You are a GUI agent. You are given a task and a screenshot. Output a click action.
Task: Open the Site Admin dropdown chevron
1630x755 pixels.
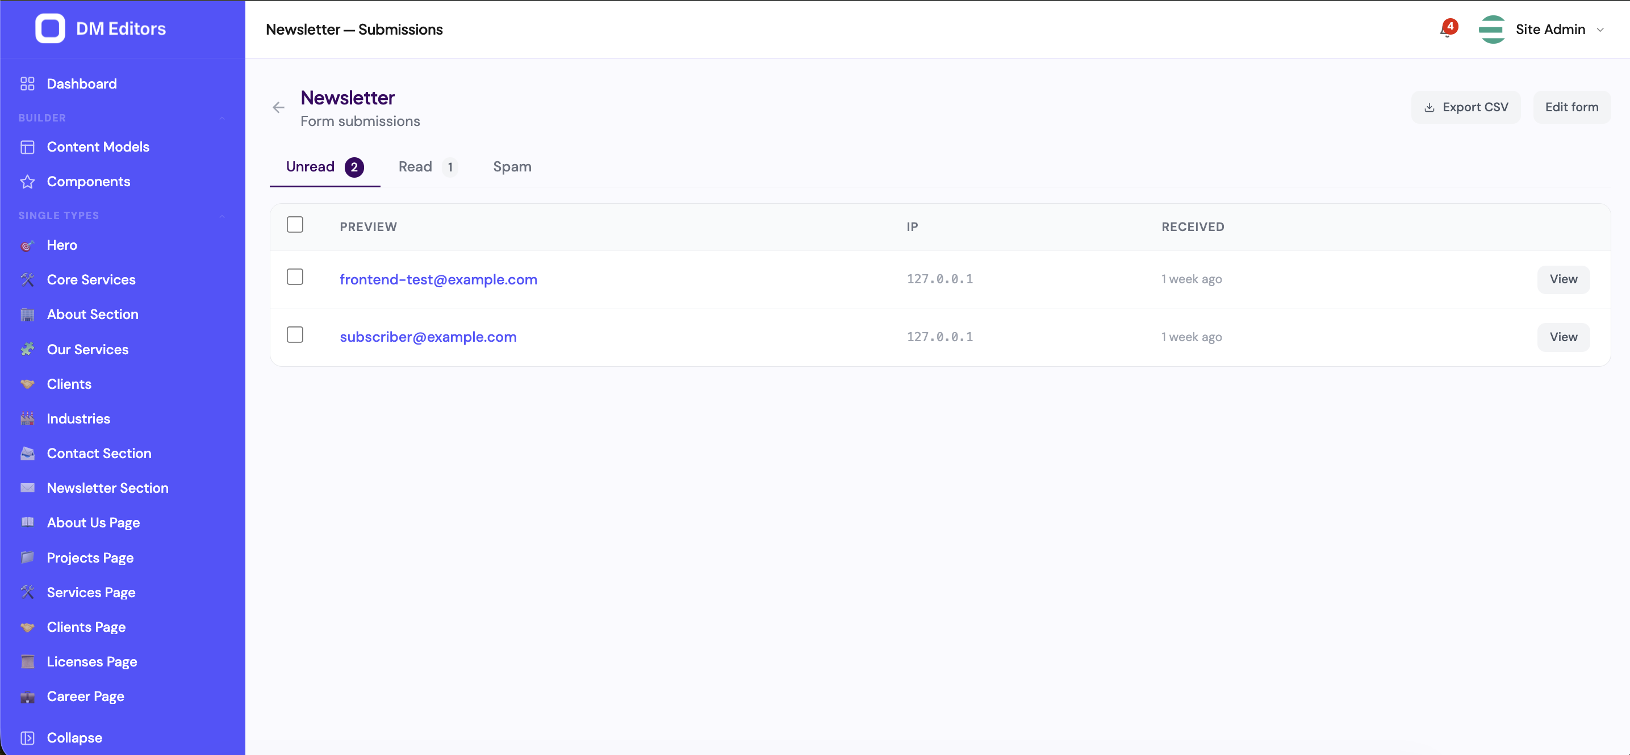click(x=1600, y=30)
